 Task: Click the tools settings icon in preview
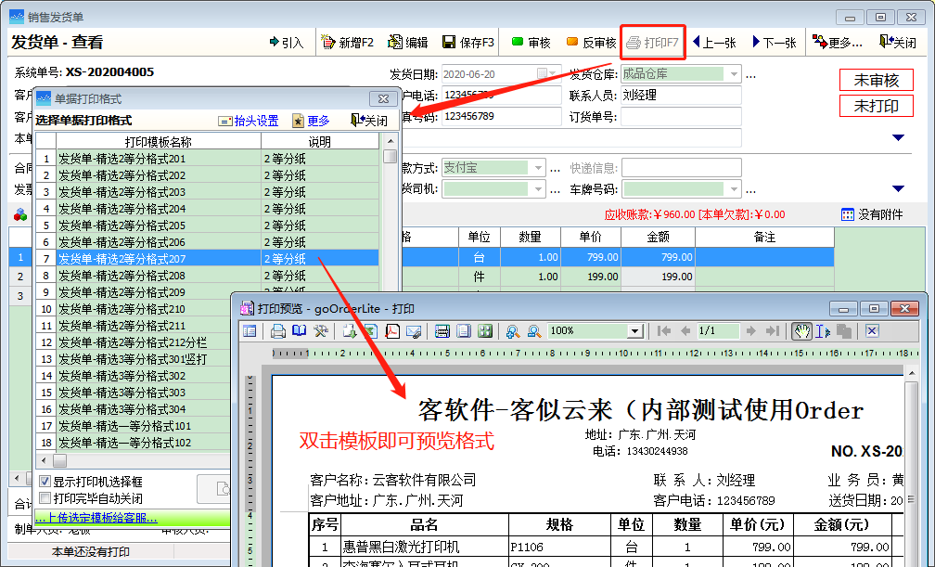tap(321, 330)
